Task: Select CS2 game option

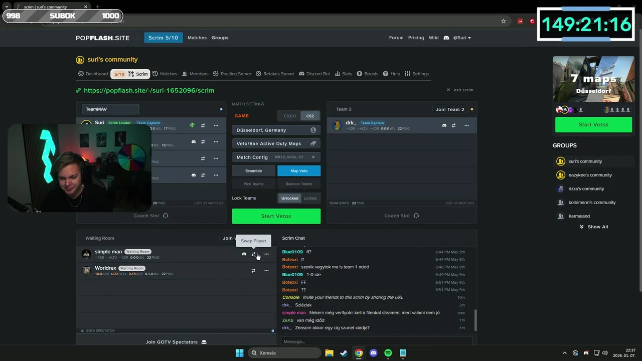Action: pos(310,116)
